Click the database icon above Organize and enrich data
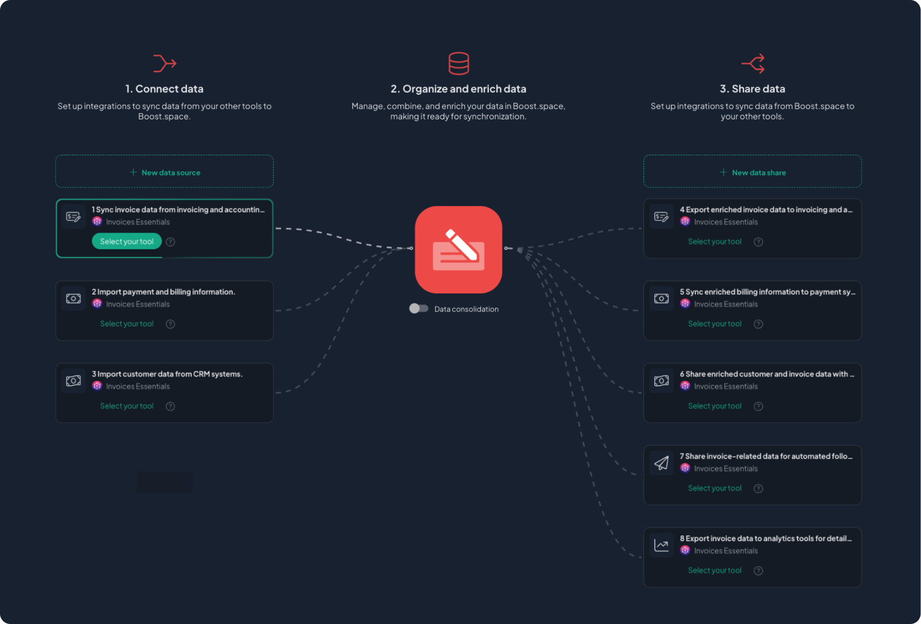The height and width of the screenshot is (624, 921). click(459, 64)
